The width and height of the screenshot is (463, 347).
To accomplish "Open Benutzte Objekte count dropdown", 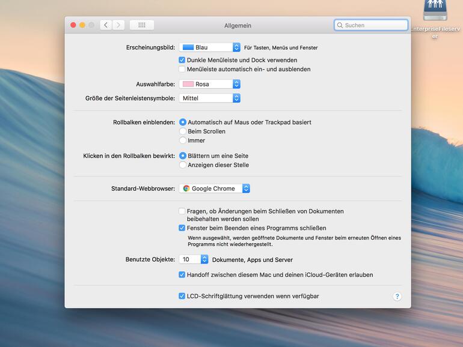I will 194,259.
